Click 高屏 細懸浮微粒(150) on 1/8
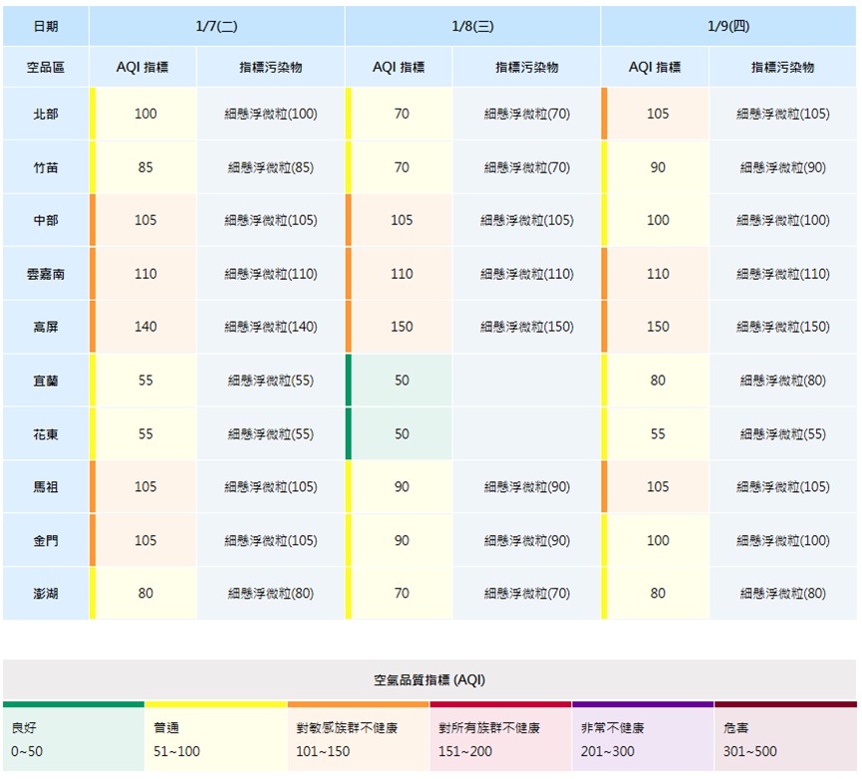862x779 pixels. [x=527, y=327]
